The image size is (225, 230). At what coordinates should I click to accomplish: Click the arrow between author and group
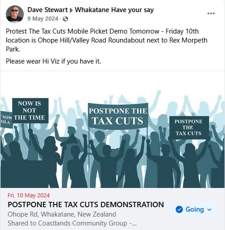tap(71, 10)
